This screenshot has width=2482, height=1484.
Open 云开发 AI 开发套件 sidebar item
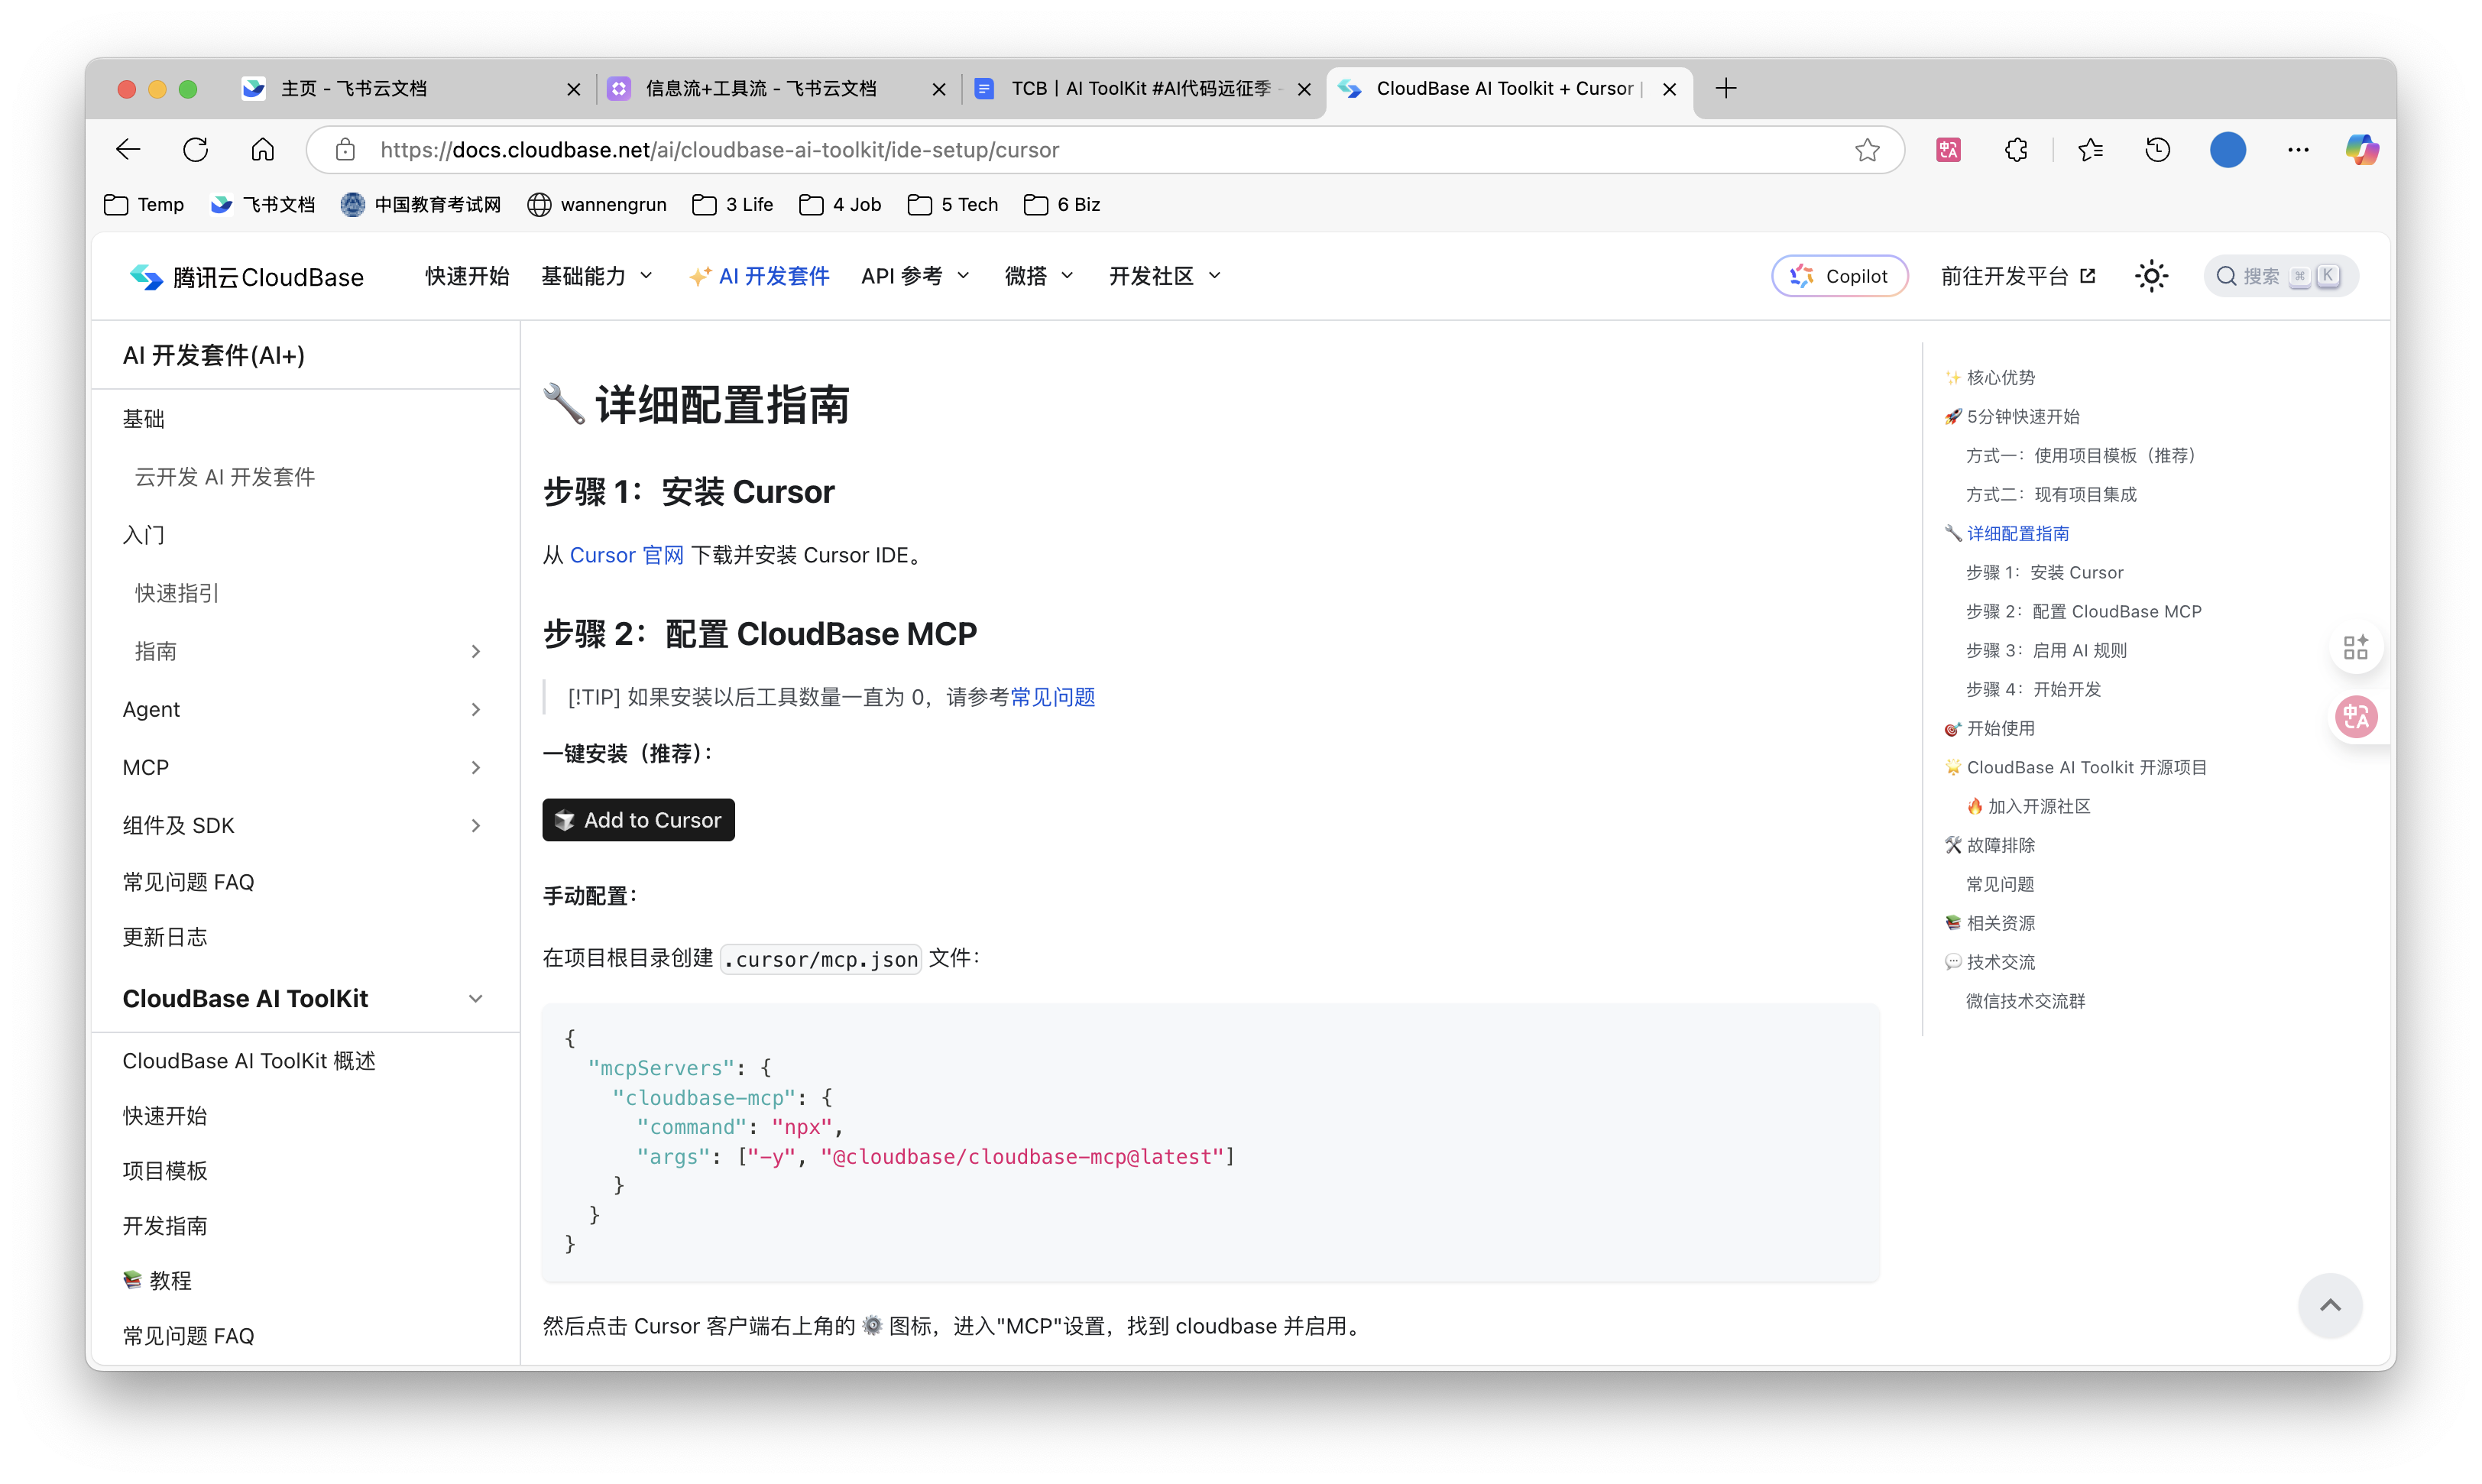[x=225, y=477]
